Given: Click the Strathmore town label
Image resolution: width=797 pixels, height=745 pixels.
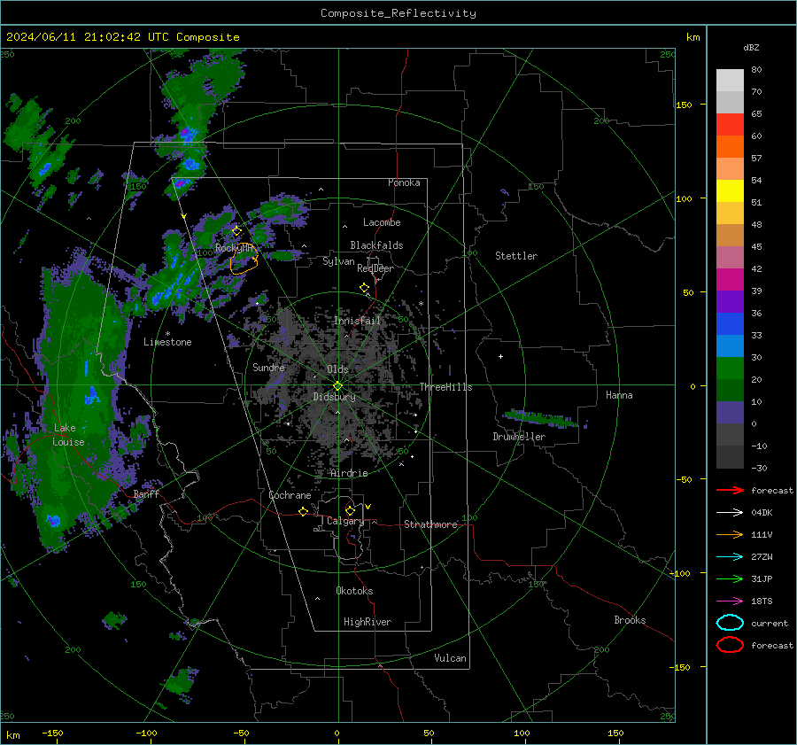Looking at the screenshot, I should click(430, 524).
